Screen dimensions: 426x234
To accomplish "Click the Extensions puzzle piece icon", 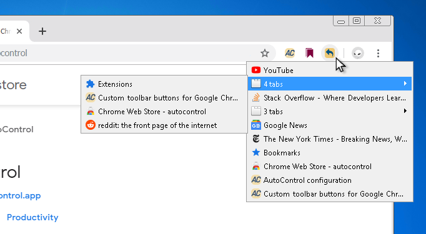I will click(x=90, y=84).
